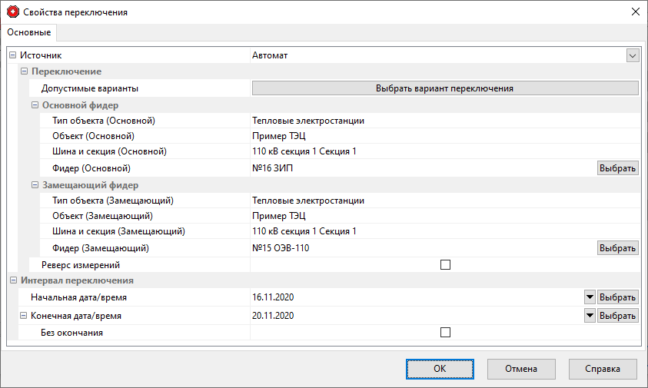Open the Источник dropdown list
This screenshot has height=388, width=648.
click(x=633, y=55)
